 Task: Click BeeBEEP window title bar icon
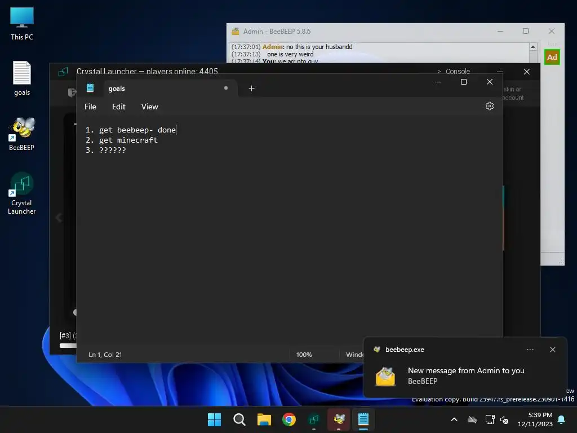click(x=235, y=32)
